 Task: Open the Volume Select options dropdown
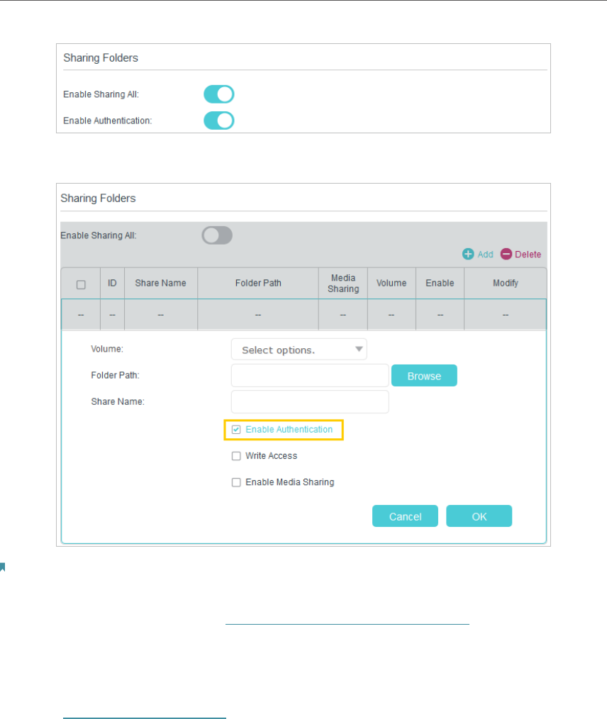click(299, 350)
